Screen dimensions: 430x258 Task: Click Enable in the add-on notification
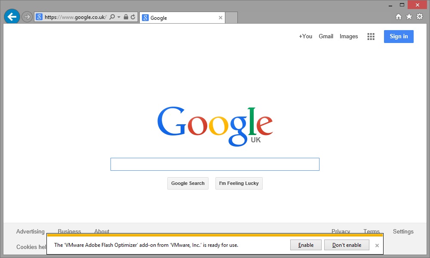(306, 245)
